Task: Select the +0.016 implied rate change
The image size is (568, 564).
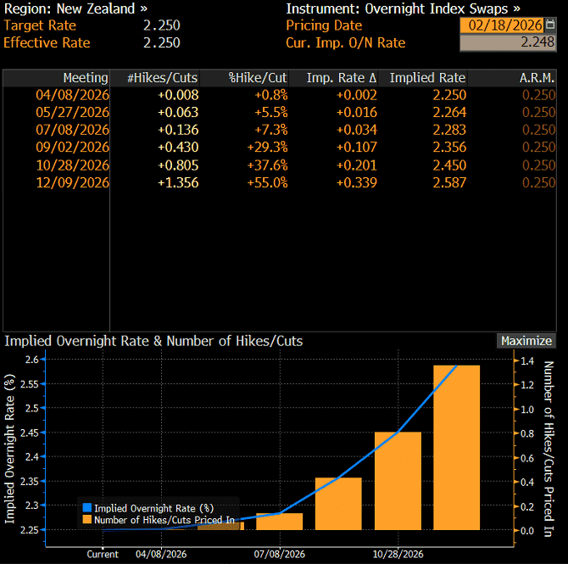Action: tap(357, 112)
